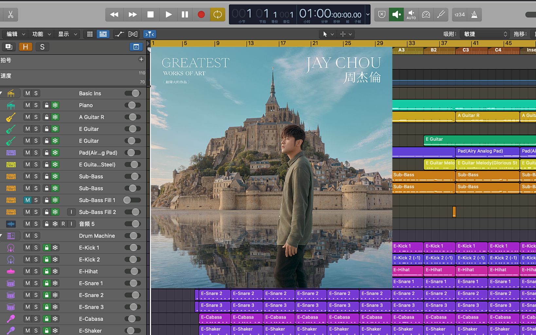Click the brush pencil icon in the toolbar

tap(441, 15)
